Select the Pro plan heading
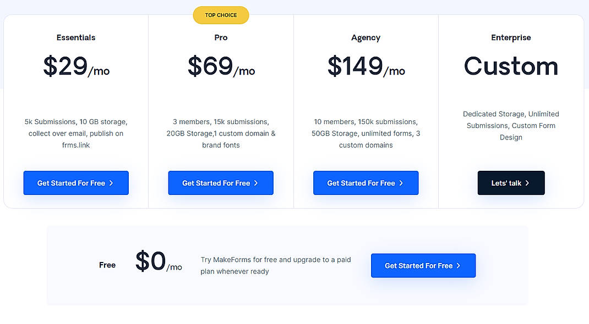Image resolution: width=589 pixels, height=324 pixels. [x=220, y=37]
